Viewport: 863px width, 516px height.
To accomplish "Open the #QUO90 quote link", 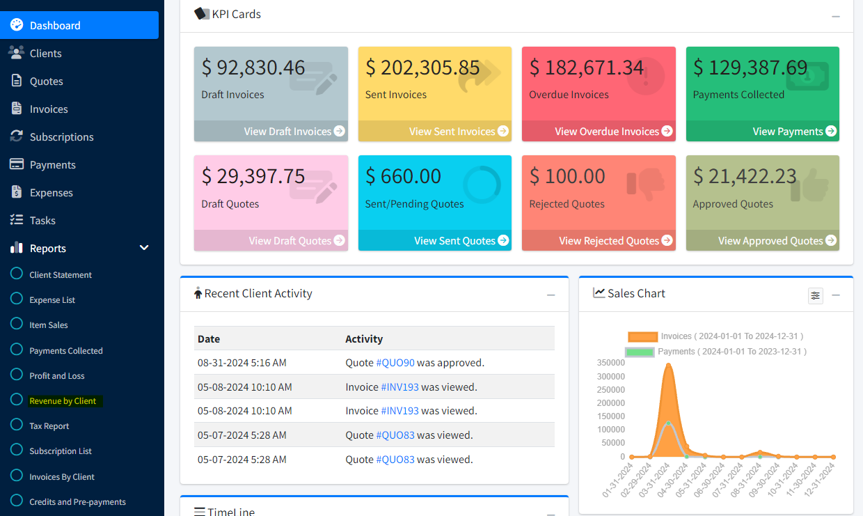I will (x=395, y=363).
